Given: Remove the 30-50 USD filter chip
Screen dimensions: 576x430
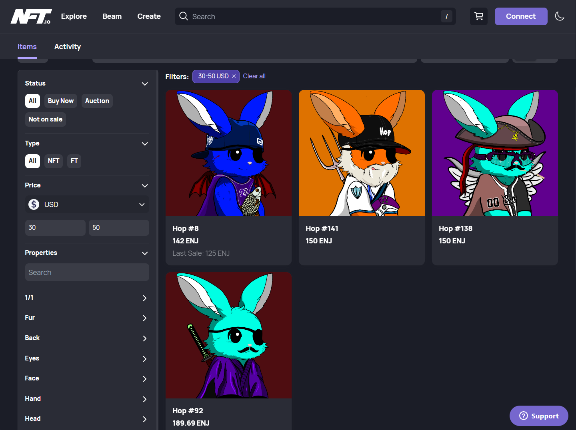Looking at the screenshot, I should [x=234, y=76].
